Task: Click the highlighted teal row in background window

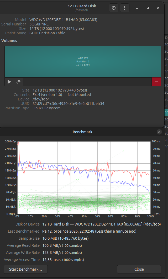Action: [166, 113]
